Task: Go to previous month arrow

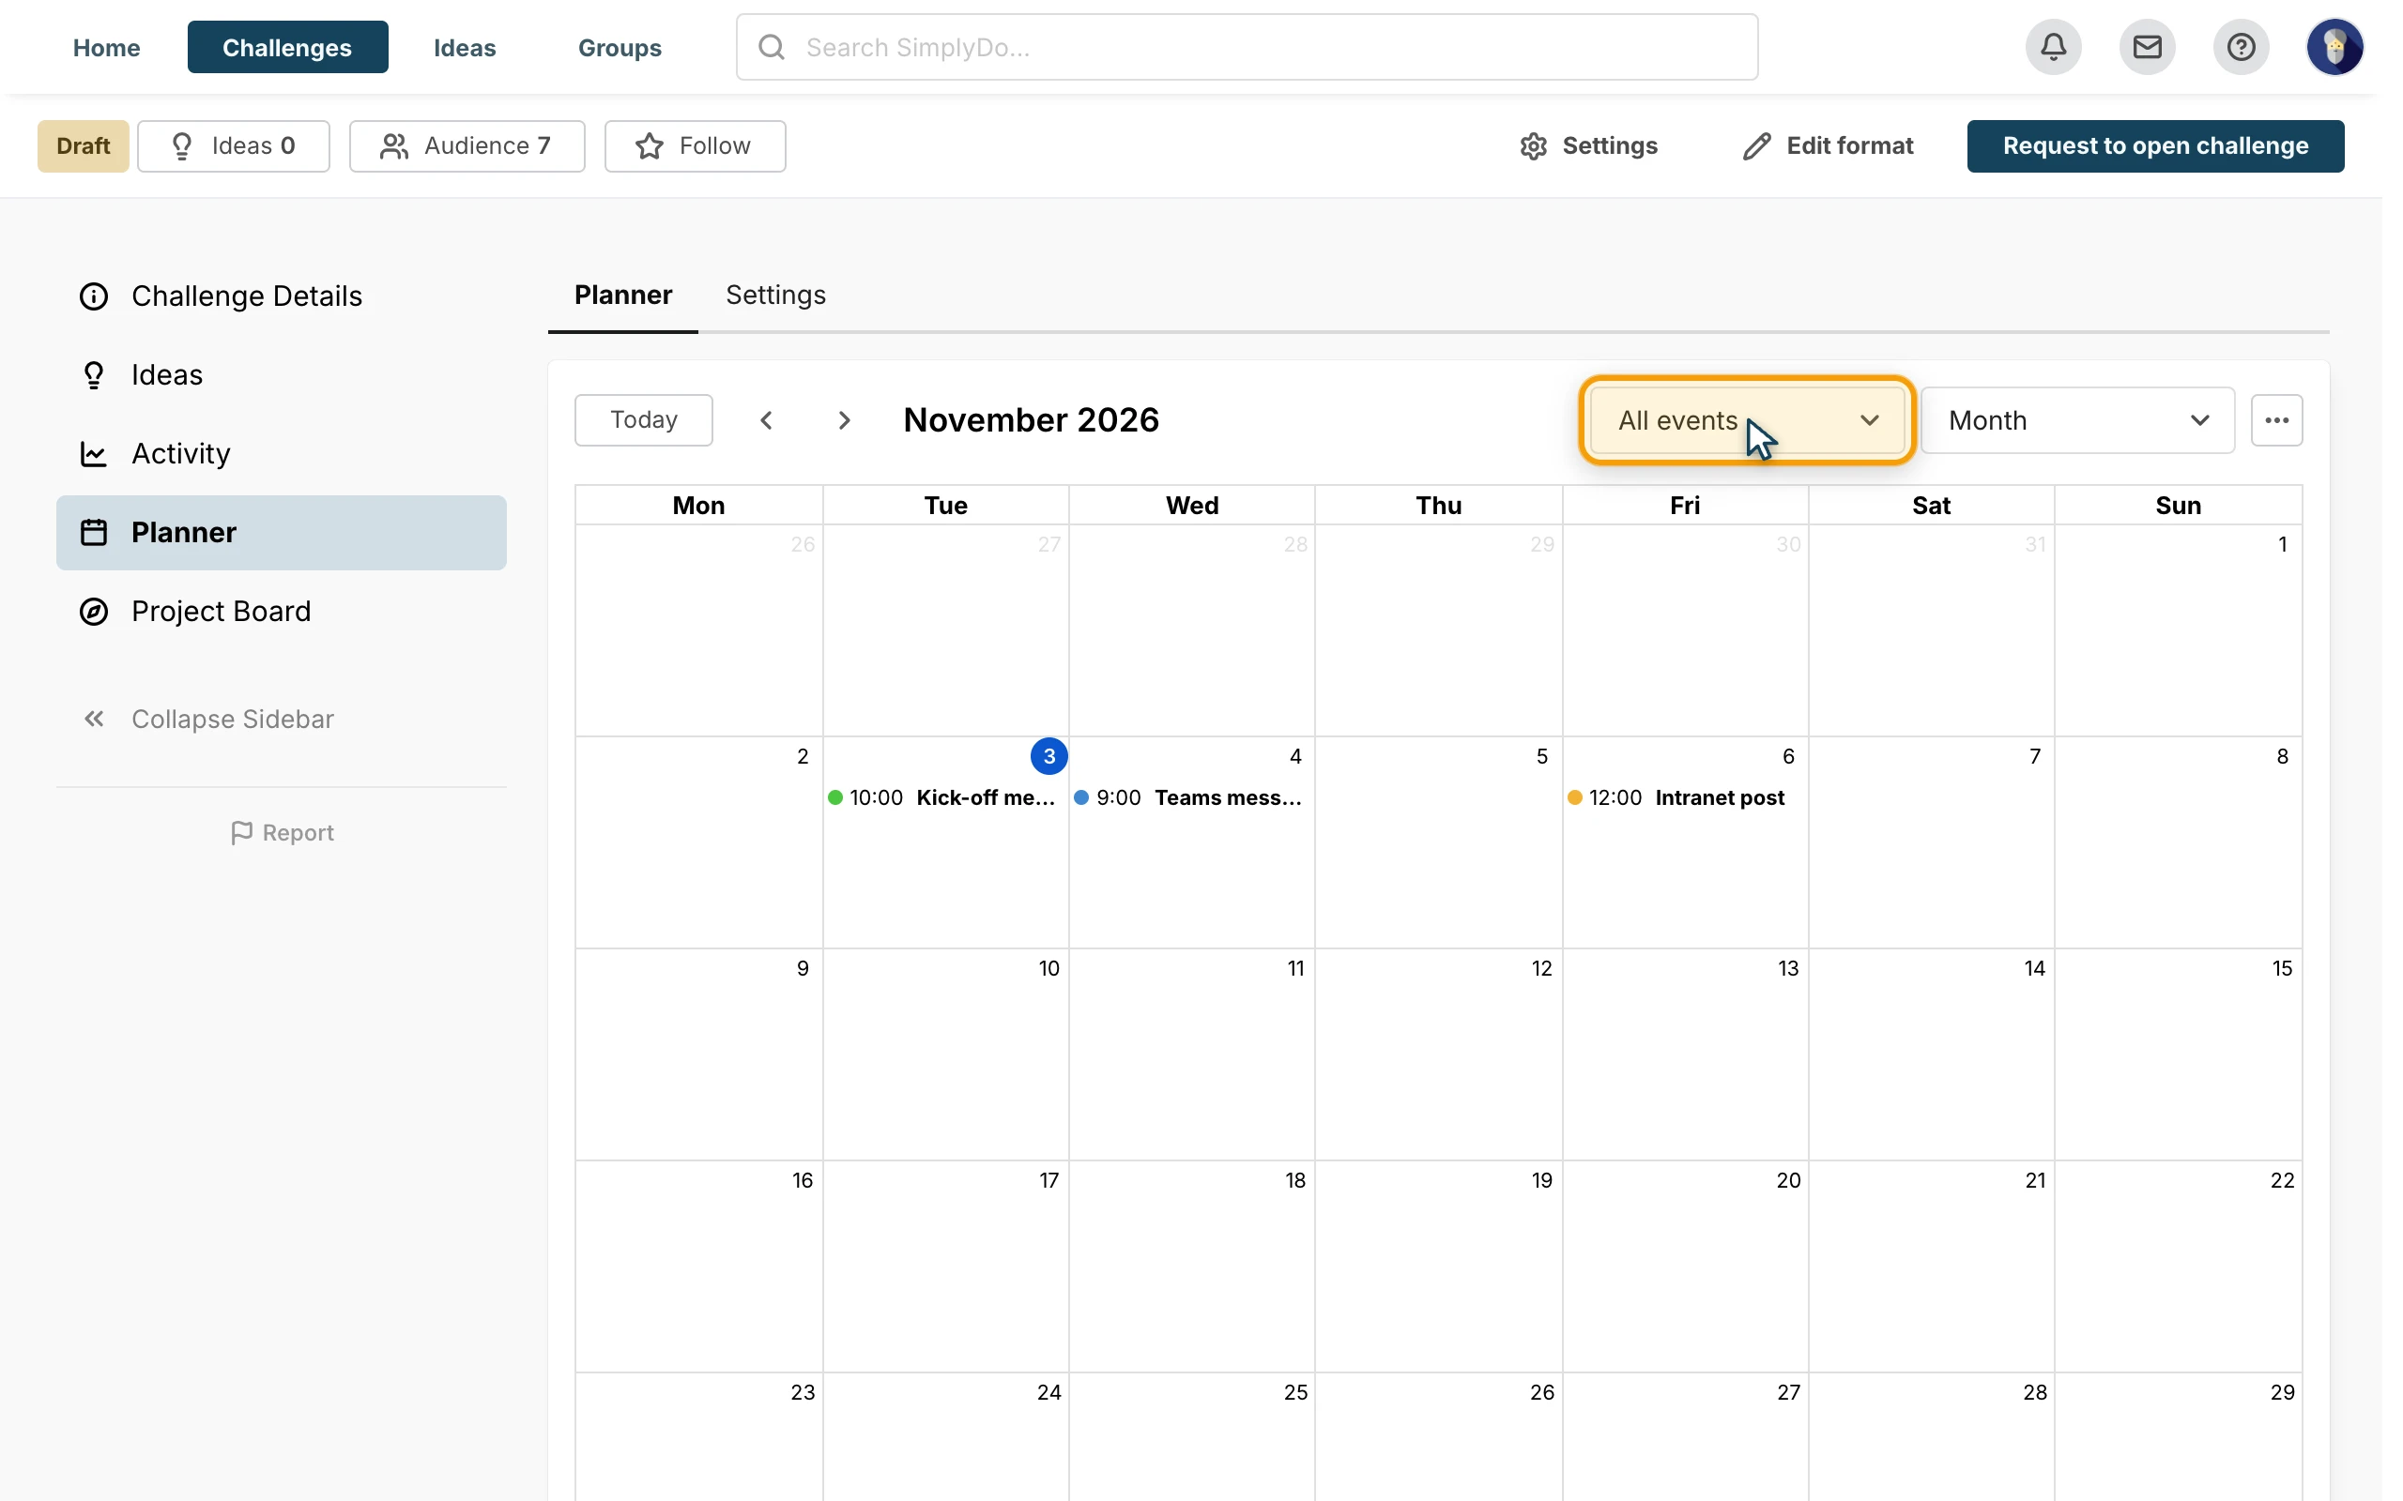Action: (767, 420)
